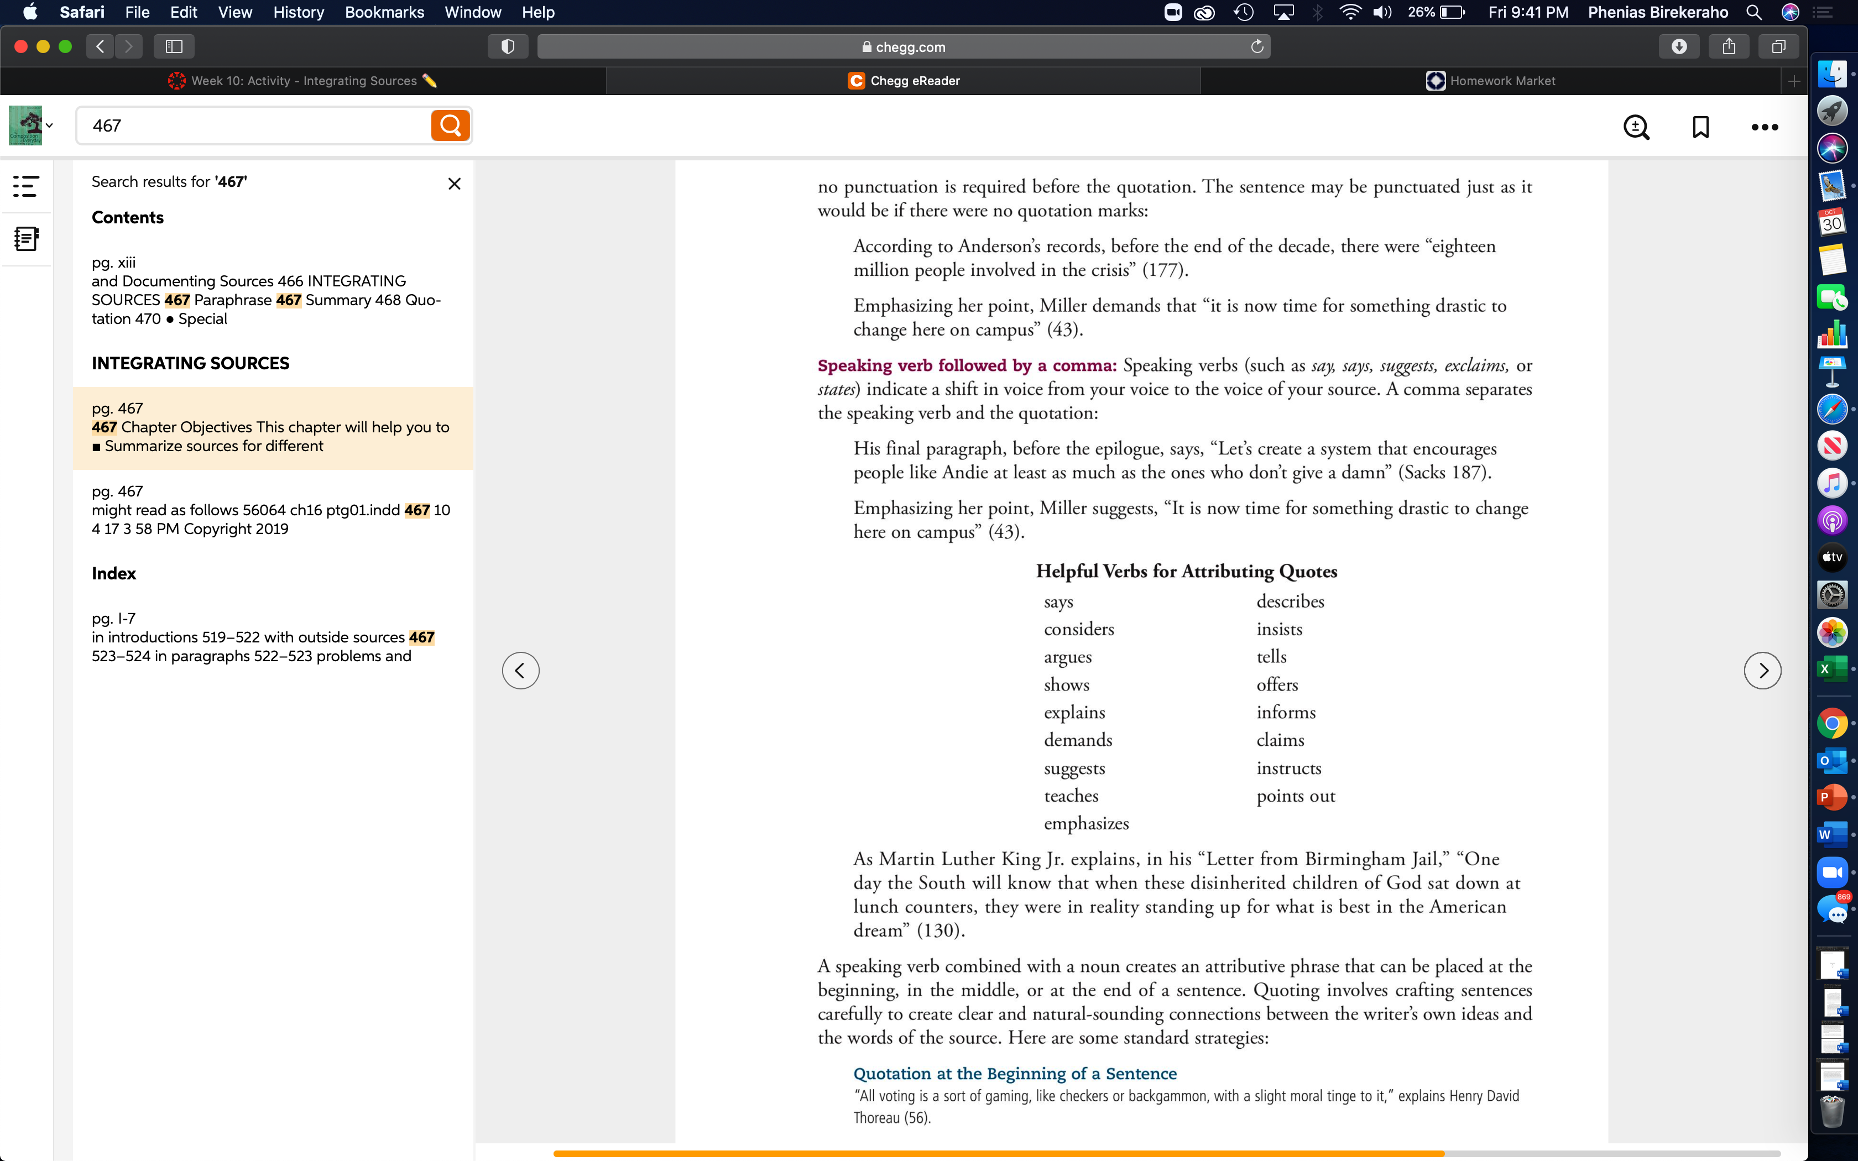Open the three-dot more options menu

pyautogui.click(x=1765, y=127)
